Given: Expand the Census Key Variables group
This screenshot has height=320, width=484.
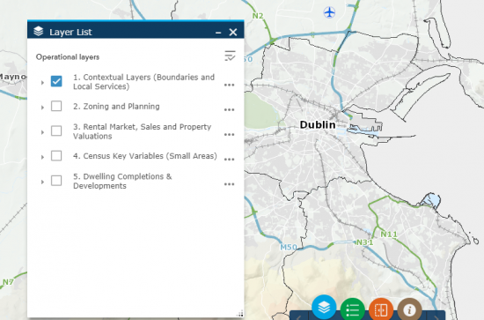Looking at the screenshot, I should [42, 157].
